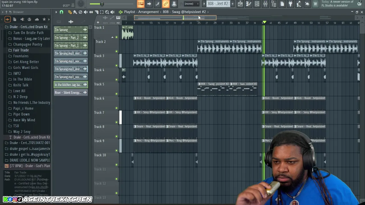
Task: Mute Track 1 using its green light
Action: [116, 37]
